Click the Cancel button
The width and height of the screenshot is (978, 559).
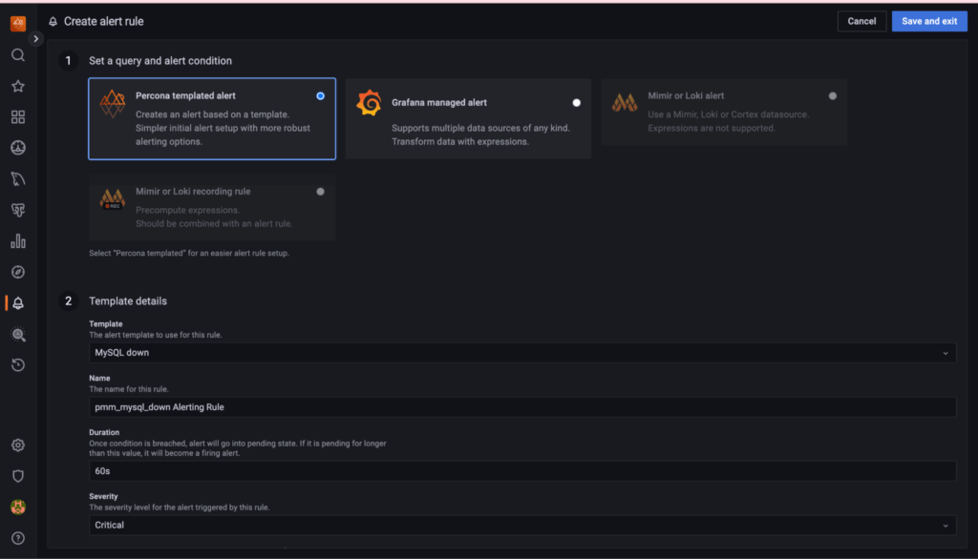pos(861,21)
